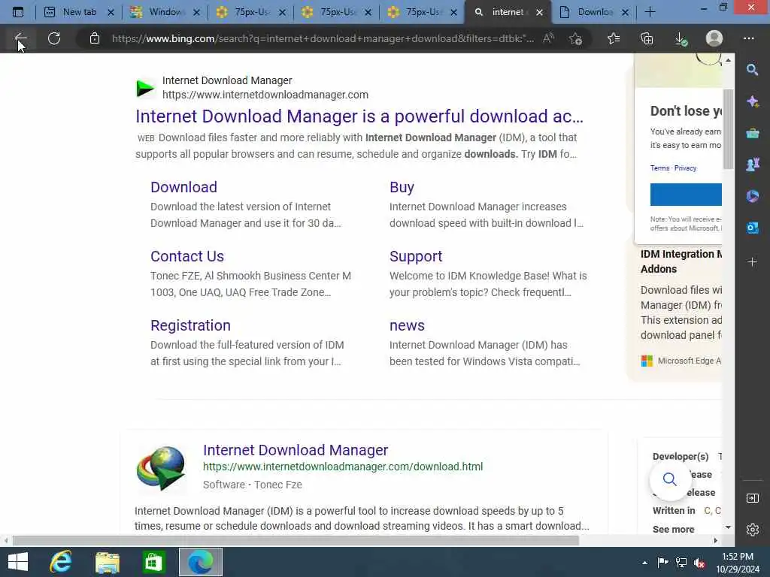The width and height of the screenshot is (770, 577).
Task: Launch Internet Explorer from the taskbar
Action: pyautogui.click(x=61, y=562)
